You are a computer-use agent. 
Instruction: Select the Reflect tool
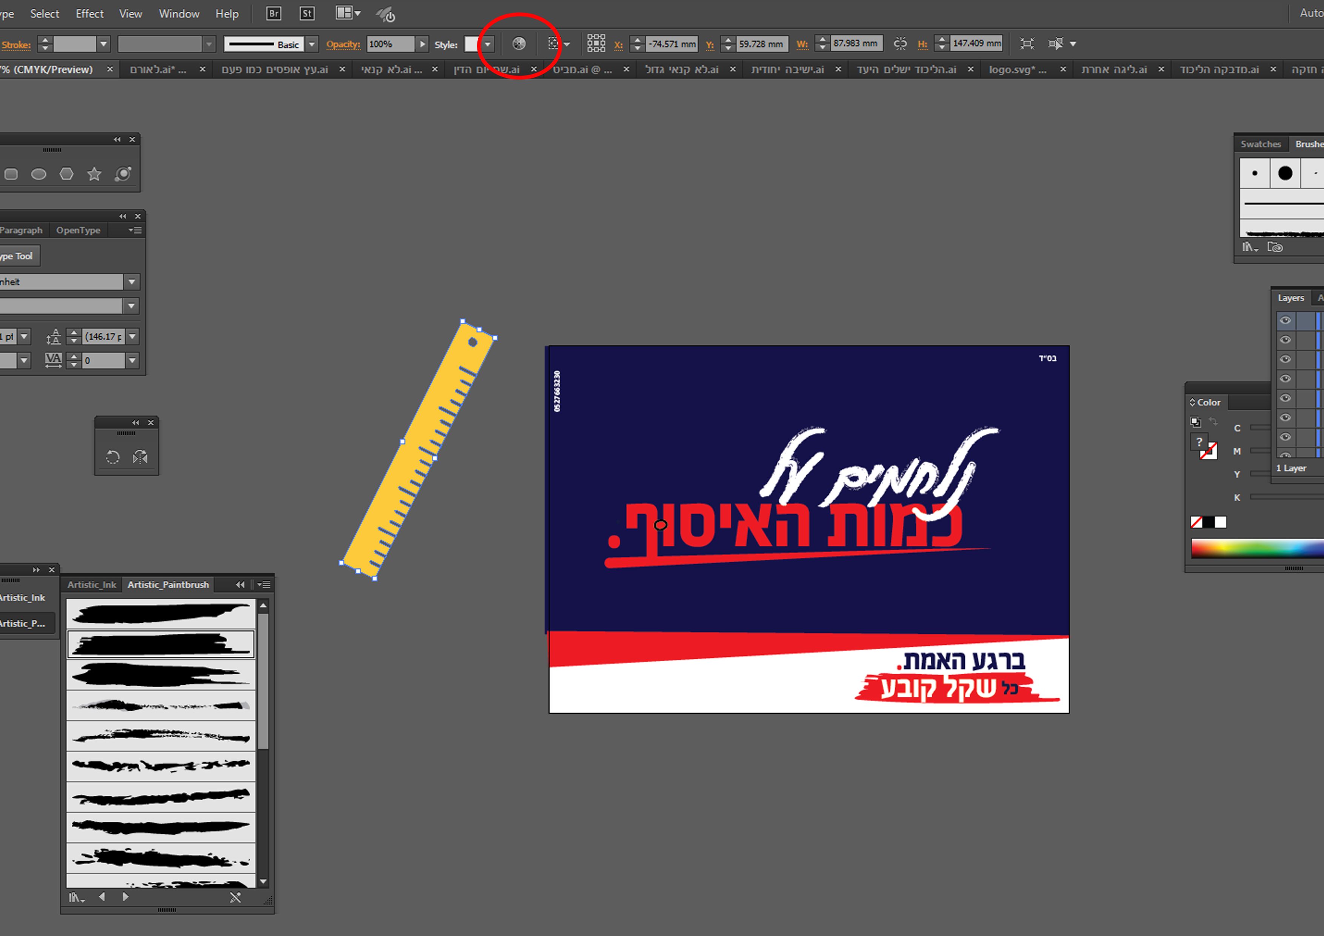point(140,457)
